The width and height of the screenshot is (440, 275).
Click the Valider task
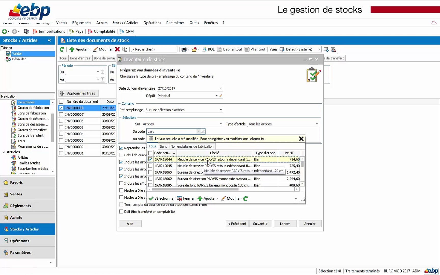(x=17, y=53)
